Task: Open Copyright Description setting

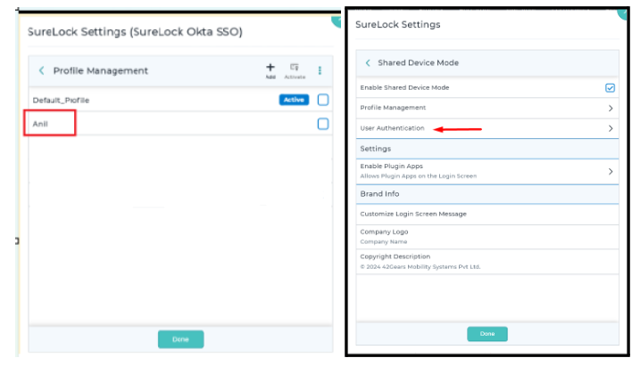Action: (x=487, y=262)
